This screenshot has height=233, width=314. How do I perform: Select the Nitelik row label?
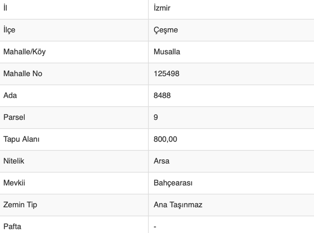(14, 161)
